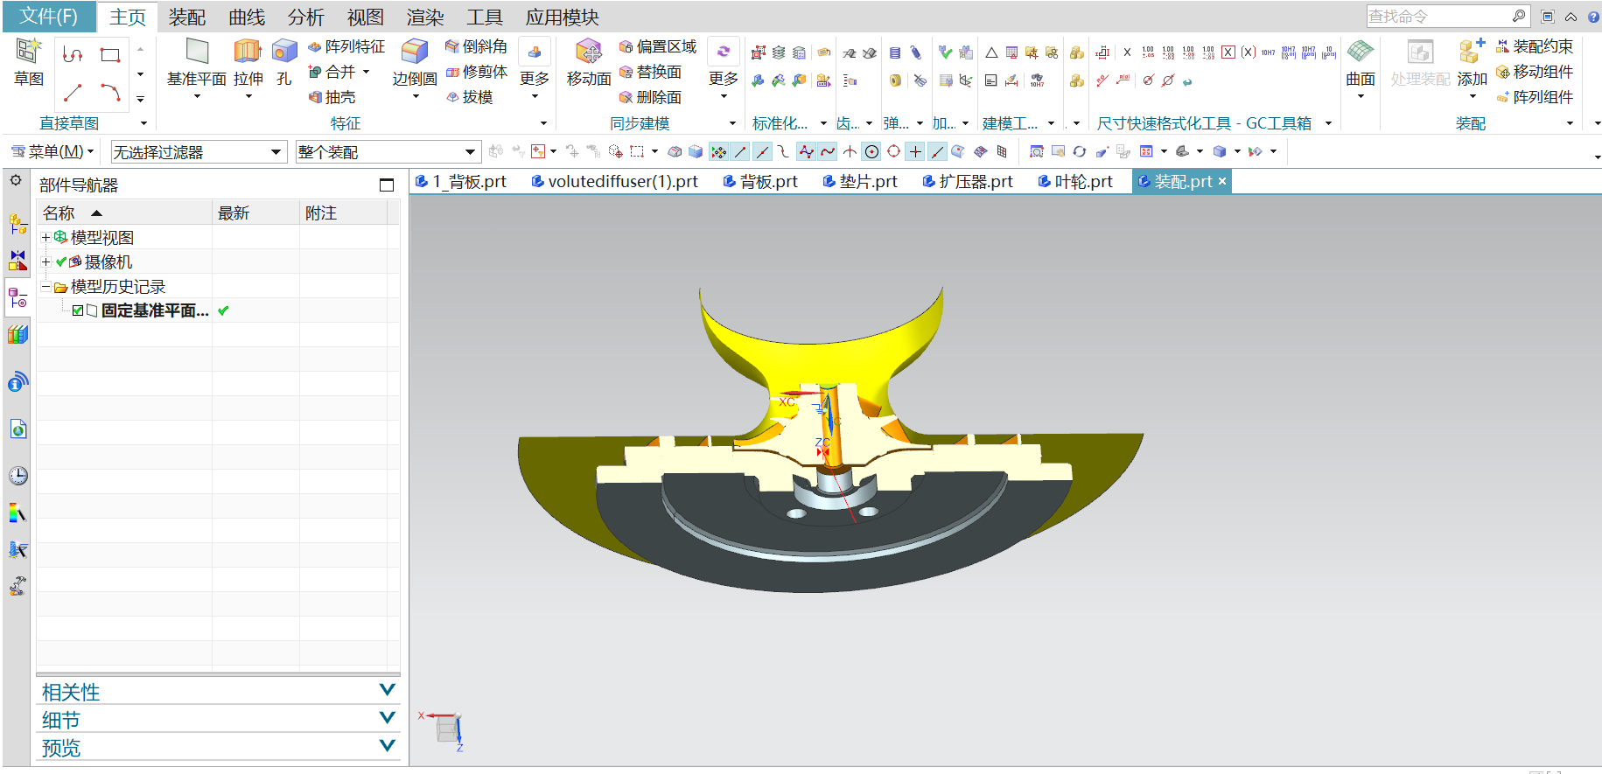Open the 整个装配 selection scope dropdown
The width and height of the screenshot is (1602, 774).
click(x=388, y=152)
